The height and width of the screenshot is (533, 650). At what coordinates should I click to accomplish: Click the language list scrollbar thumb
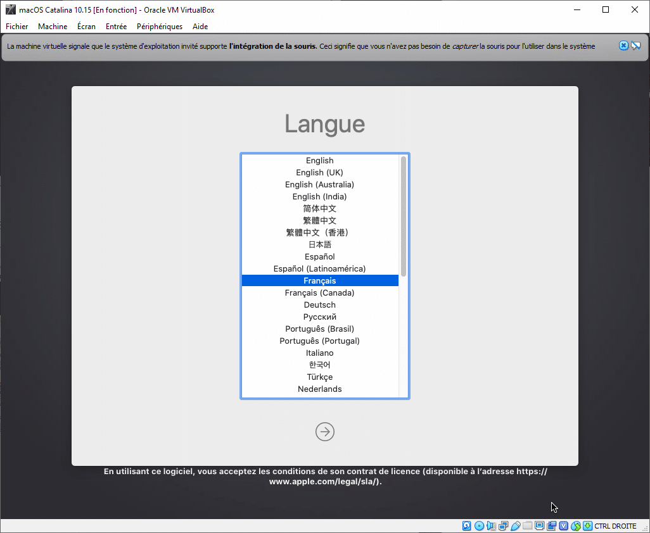(404, 216)
